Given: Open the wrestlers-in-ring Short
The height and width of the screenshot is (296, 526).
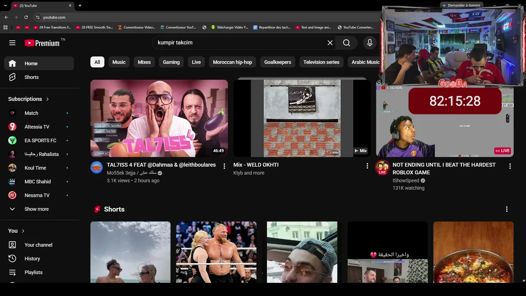Looking at the screenshot, I should coord(216,252).
